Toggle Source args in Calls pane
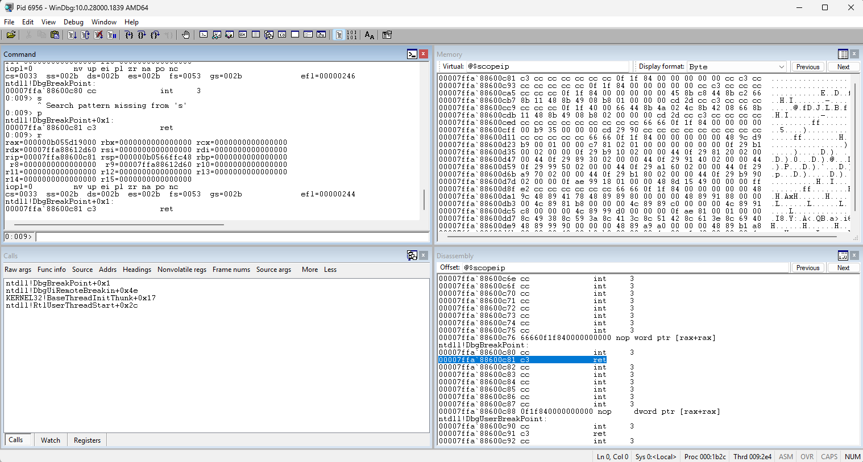 point(273,270)
